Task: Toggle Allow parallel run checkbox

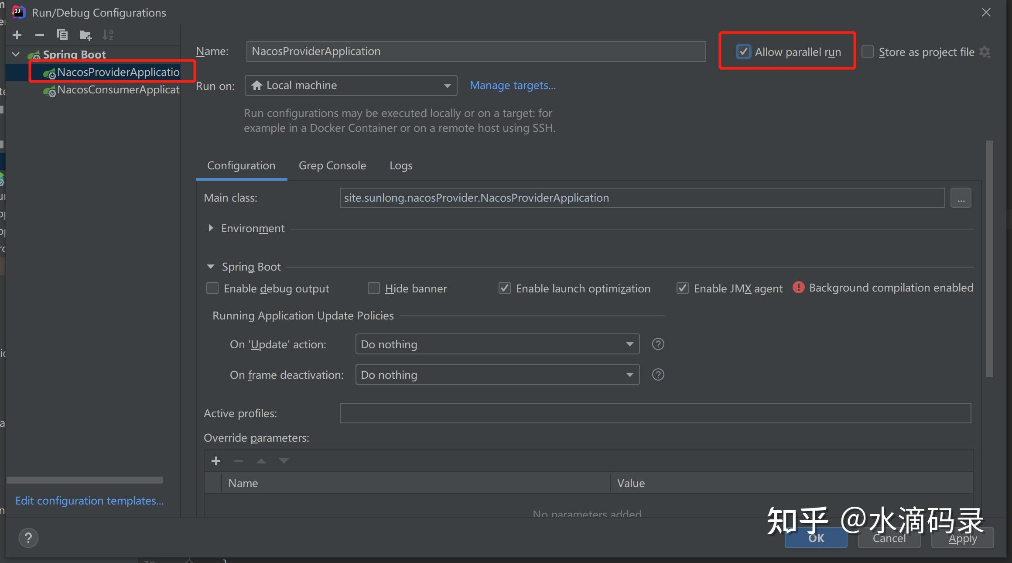Action: (x=744, y=52)
